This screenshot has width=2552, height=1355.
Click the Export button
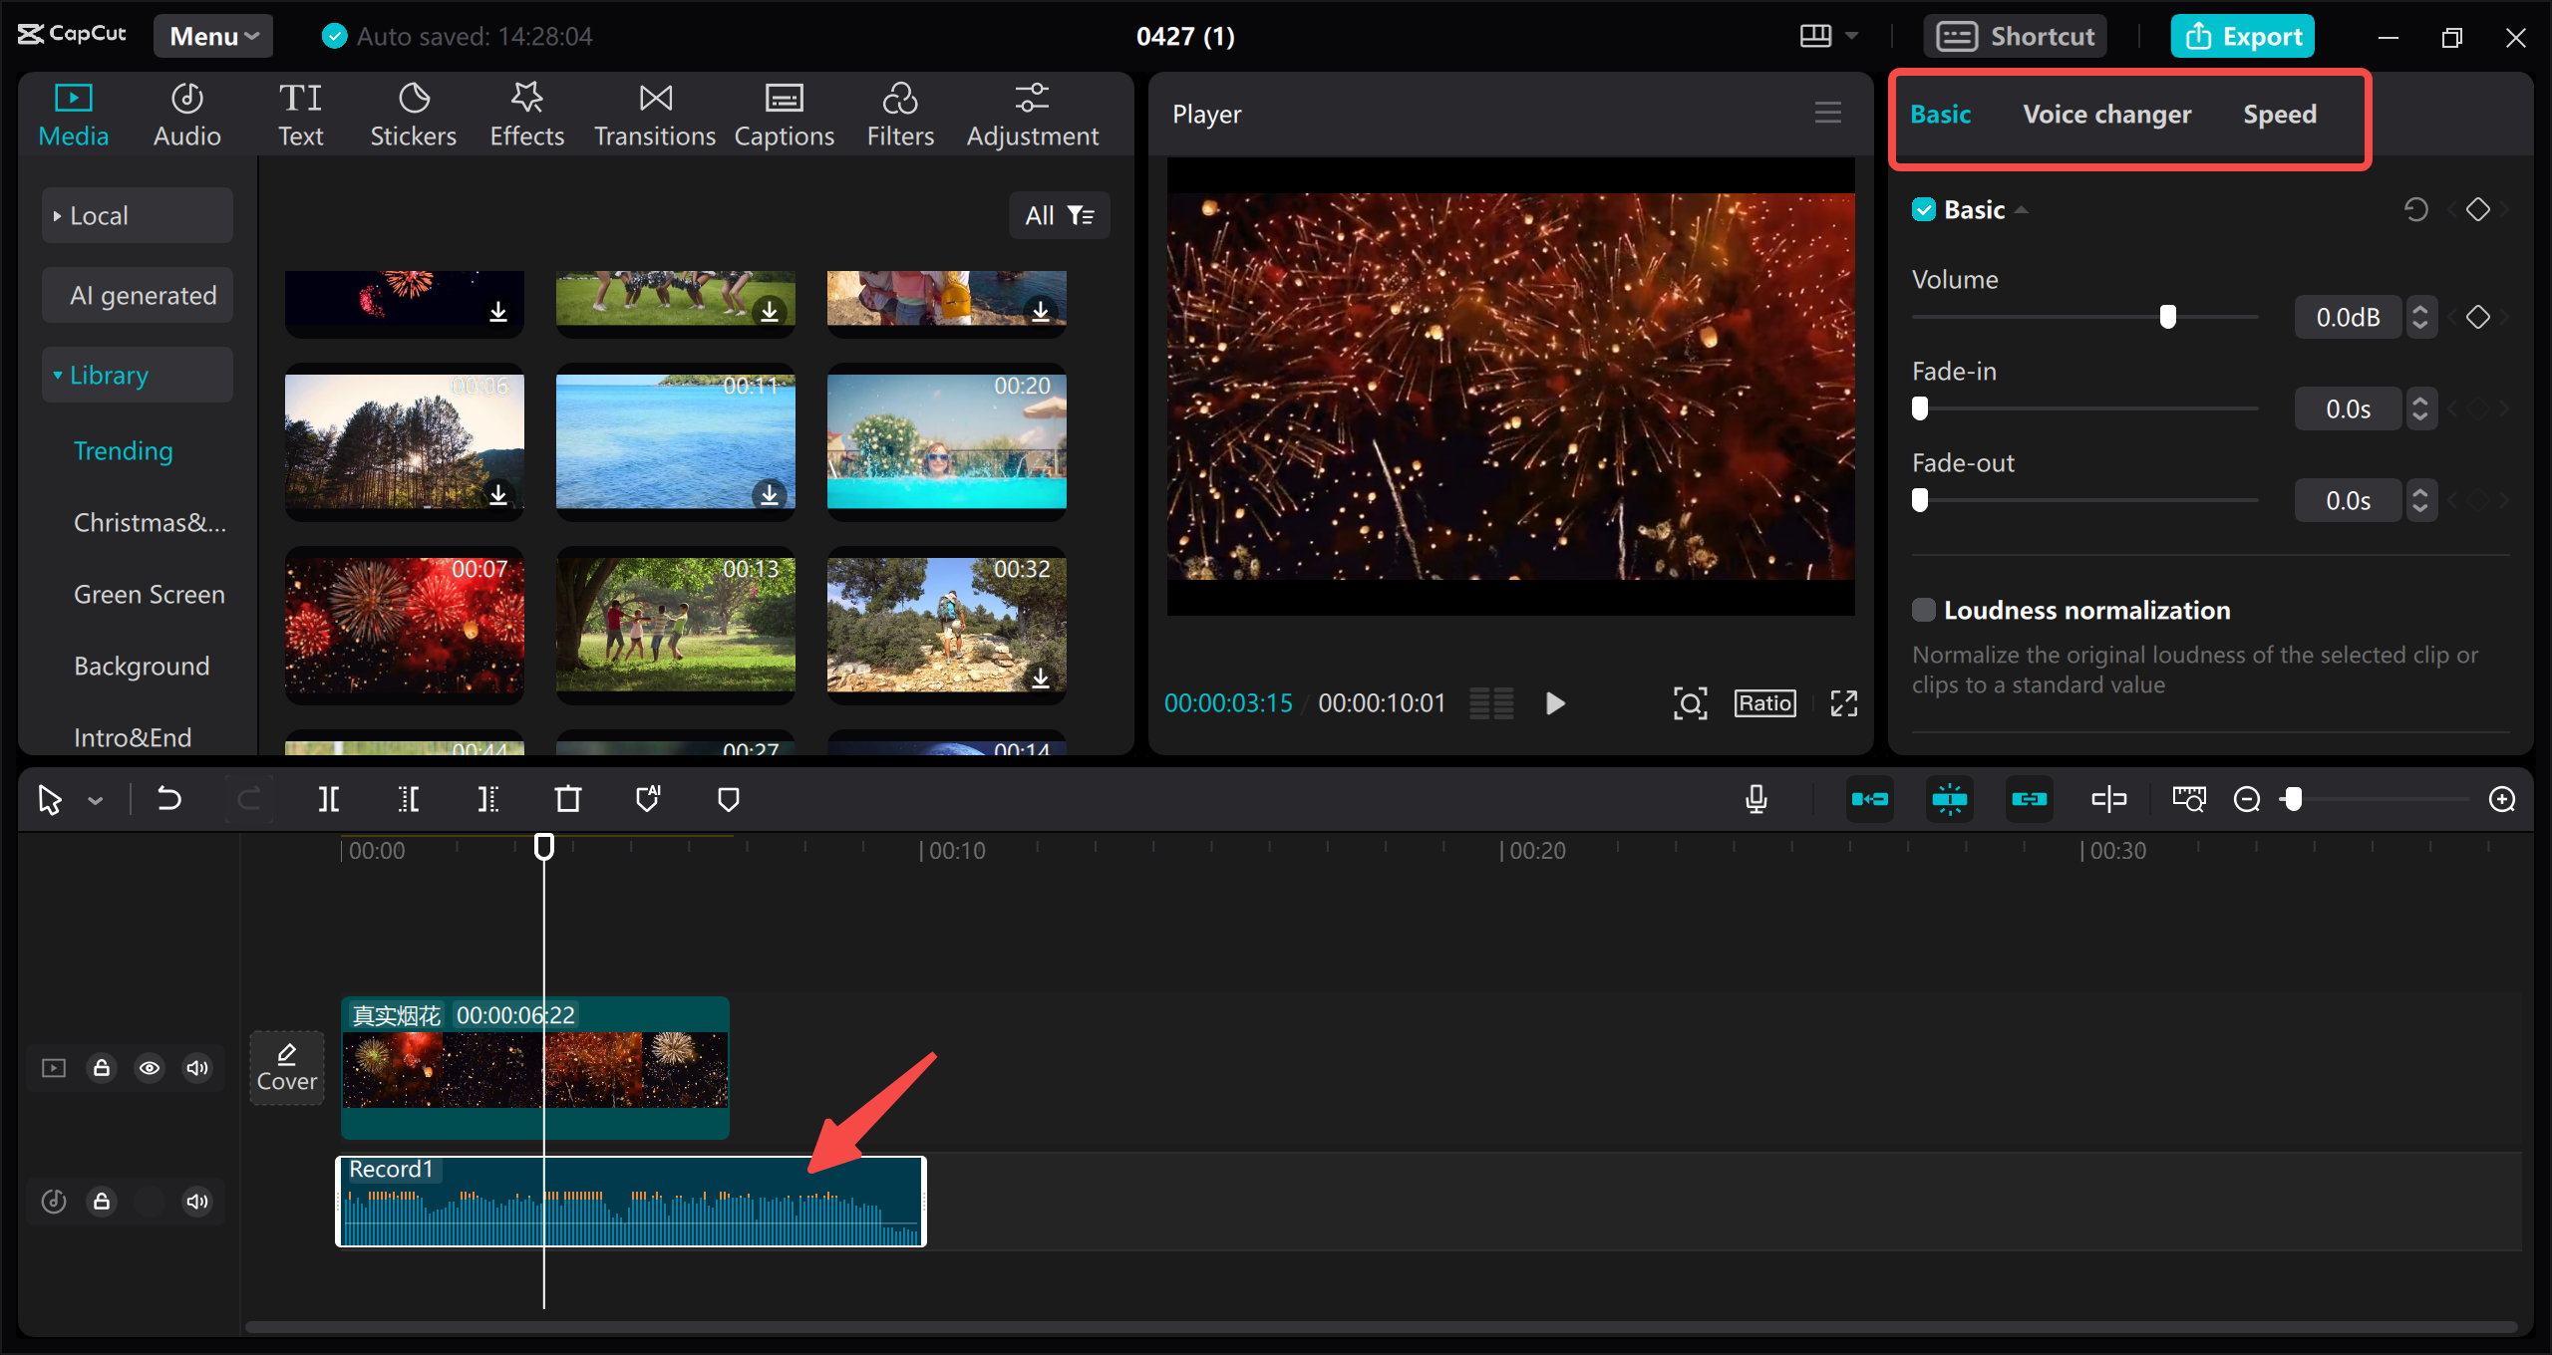coord(2243,36)
